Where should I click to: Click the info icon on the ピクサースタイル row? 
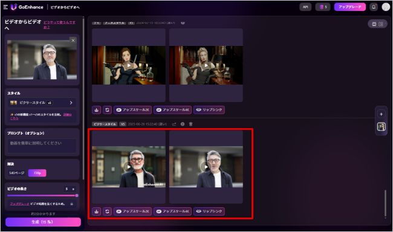click(183, 124)
